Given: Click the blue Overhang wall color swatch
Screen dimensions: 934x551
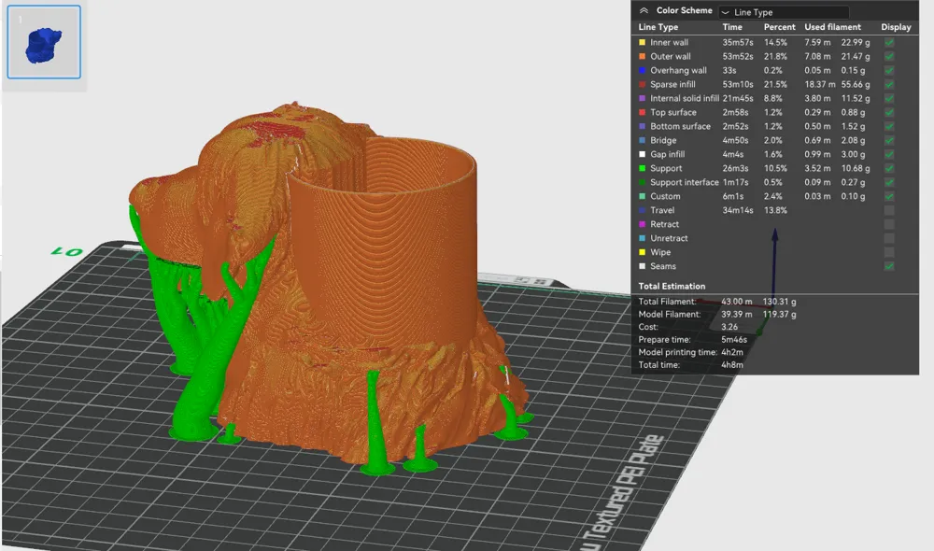Looking at the screenshot, I should [x=643, y=70].
